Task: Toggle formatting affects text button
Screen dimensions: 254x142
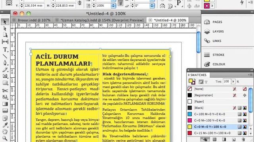Action: pyautogui.click(x=206, y=82)
